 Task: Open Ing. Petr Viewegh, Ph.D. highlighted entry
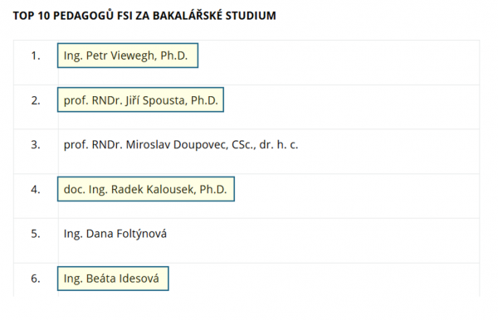(128, 56)
